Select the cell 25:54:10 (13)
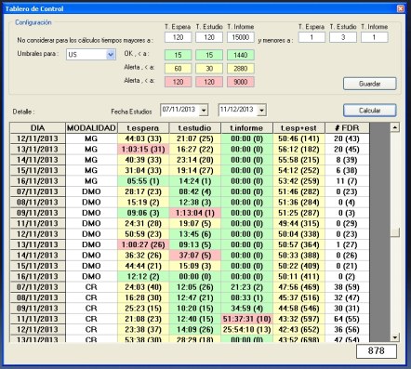This screenshot has width=411, height=369. point(246,329)
